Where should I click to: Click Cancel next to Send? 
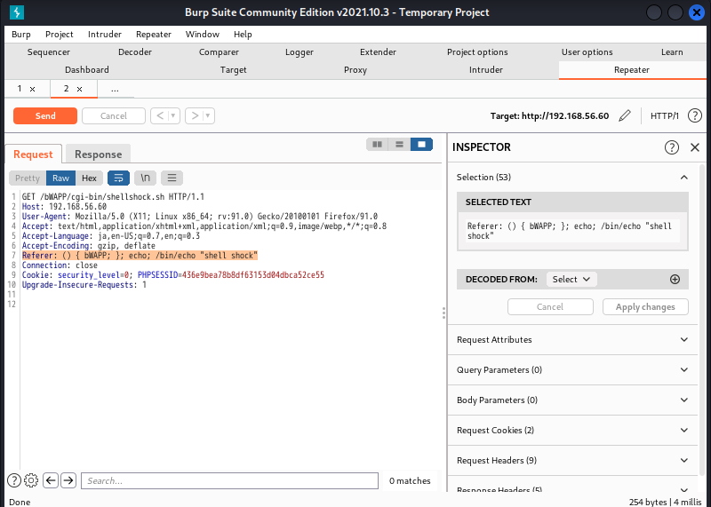point(114,116)
